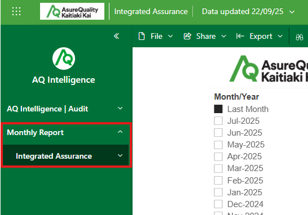Click Integrated Assurance title in header
The height and width of the screenshot is (215, 308).
click(x=151, y=12)
